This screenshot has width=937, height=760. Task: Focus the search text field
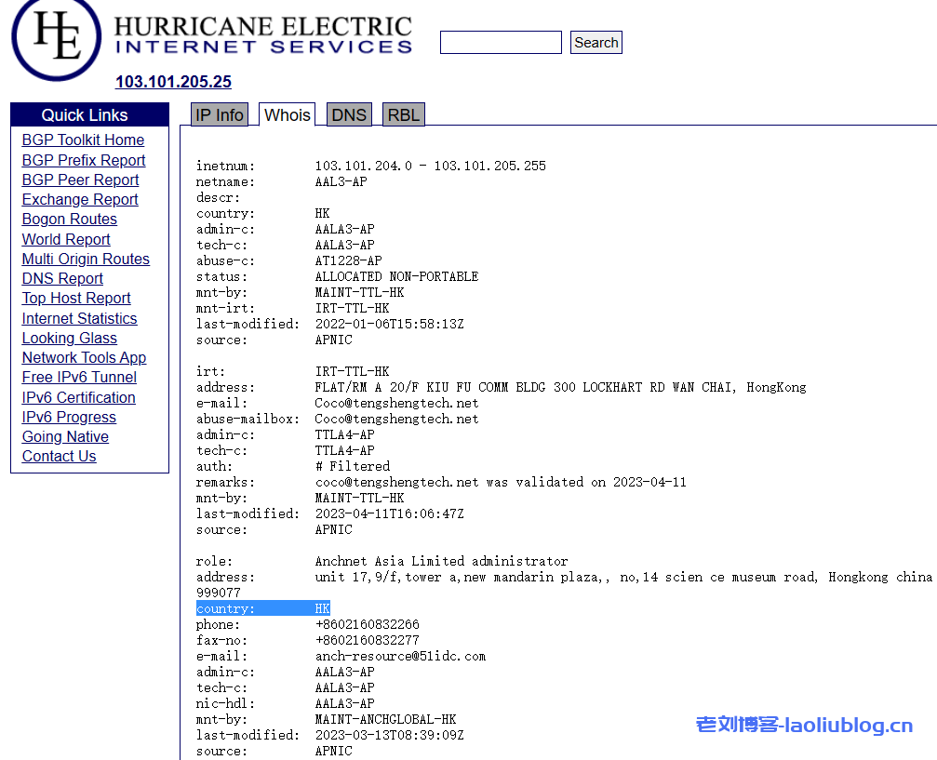tap(501, 43)
